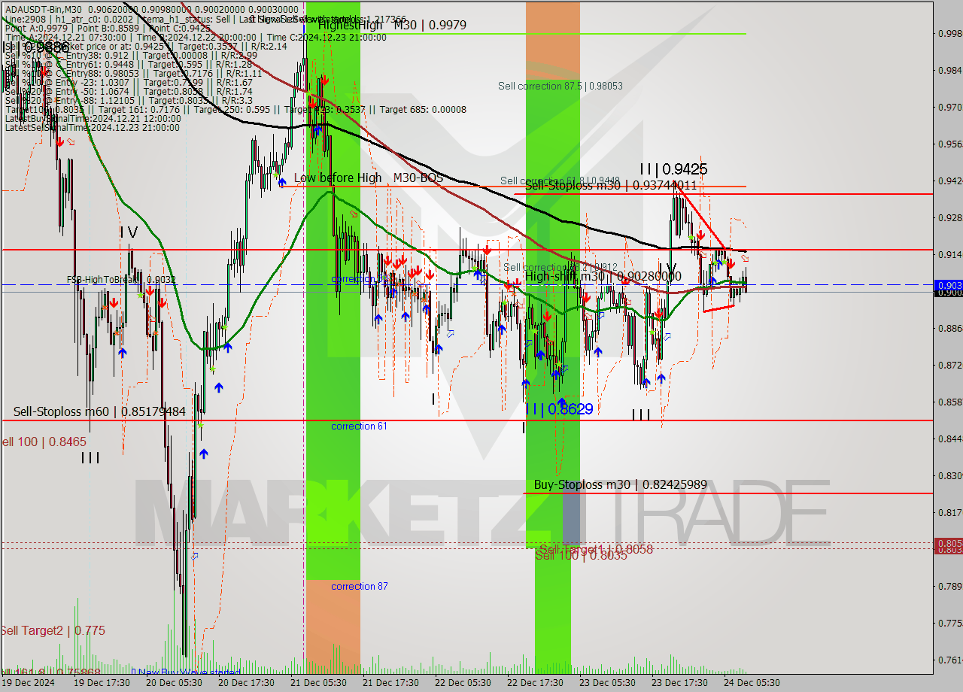Select the LatestSellSignalTime:2024.12.23 21:00:00 line

[x=93, y=128]
